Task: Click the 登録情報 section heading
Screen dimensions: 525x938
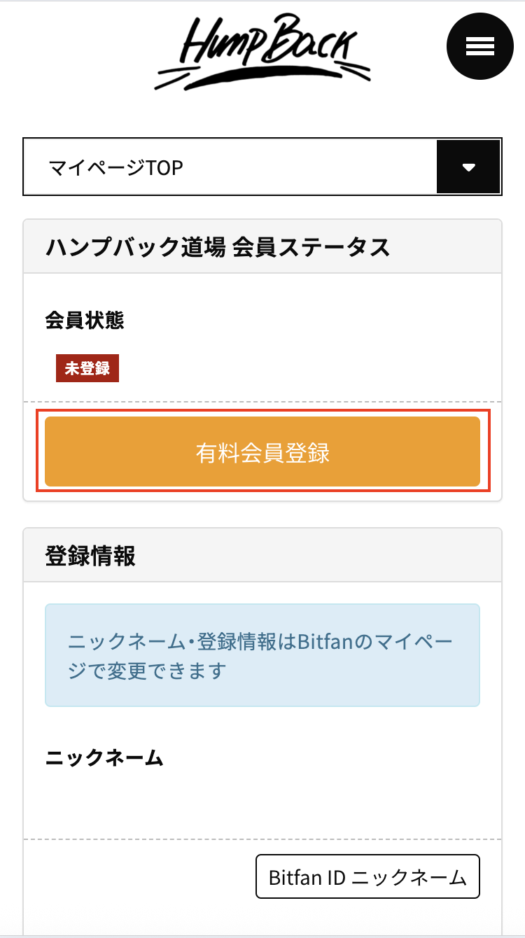Action: tap(90, 556)
